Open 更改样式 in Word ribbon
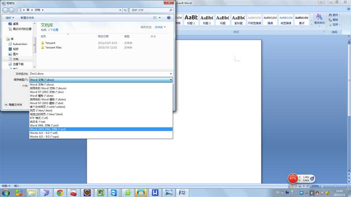 point(319,20)
